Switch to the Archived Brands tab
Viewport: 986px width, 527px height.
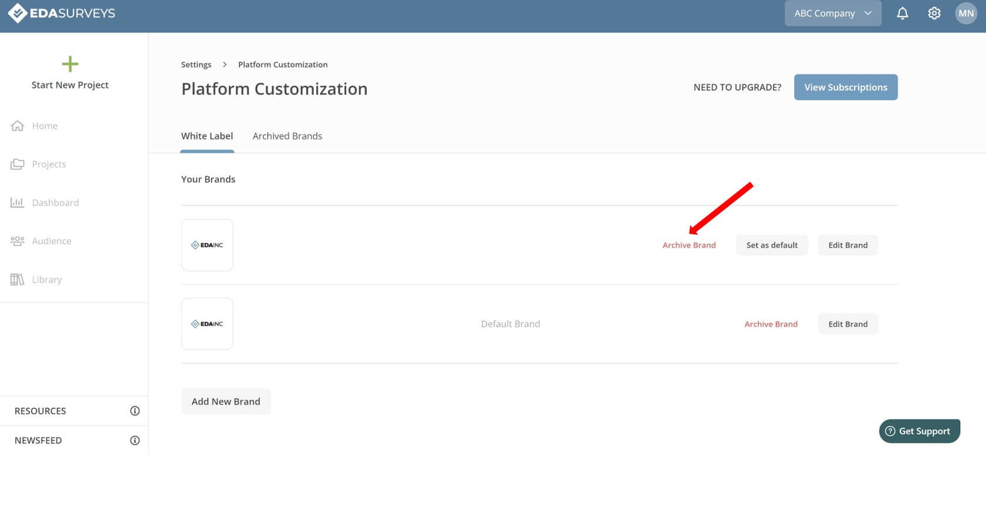[x=287, y=136]
